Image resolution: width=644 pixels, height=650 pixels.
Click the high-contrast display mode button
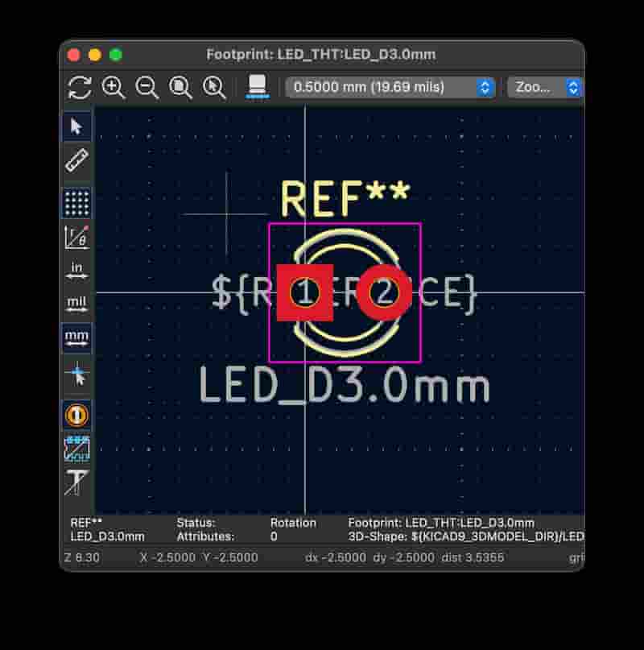76,415
